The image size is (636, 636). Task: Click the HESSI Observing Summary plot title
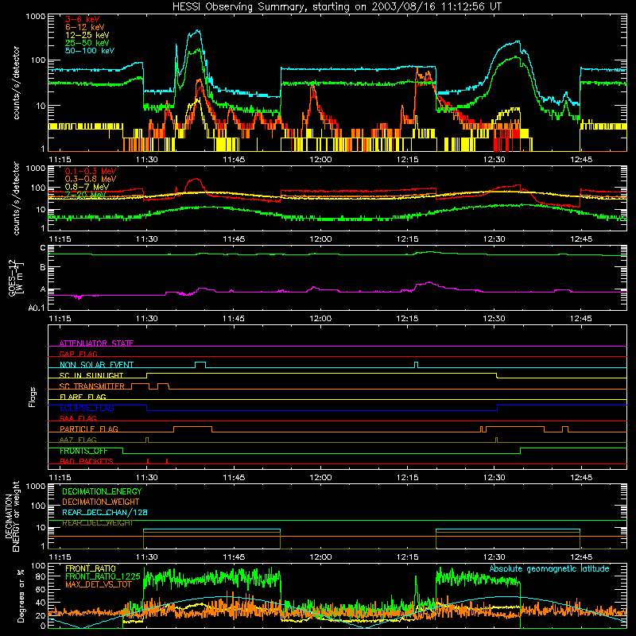coord(337,7)
